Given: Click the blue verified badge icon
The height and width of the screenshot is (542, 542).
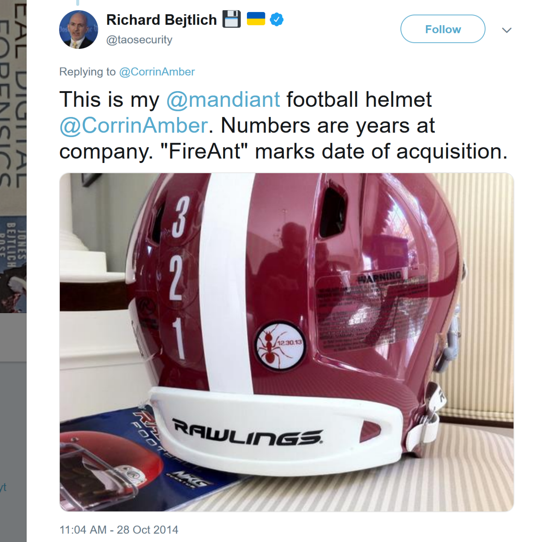Looking at the screenshot, I should [277, 19].
